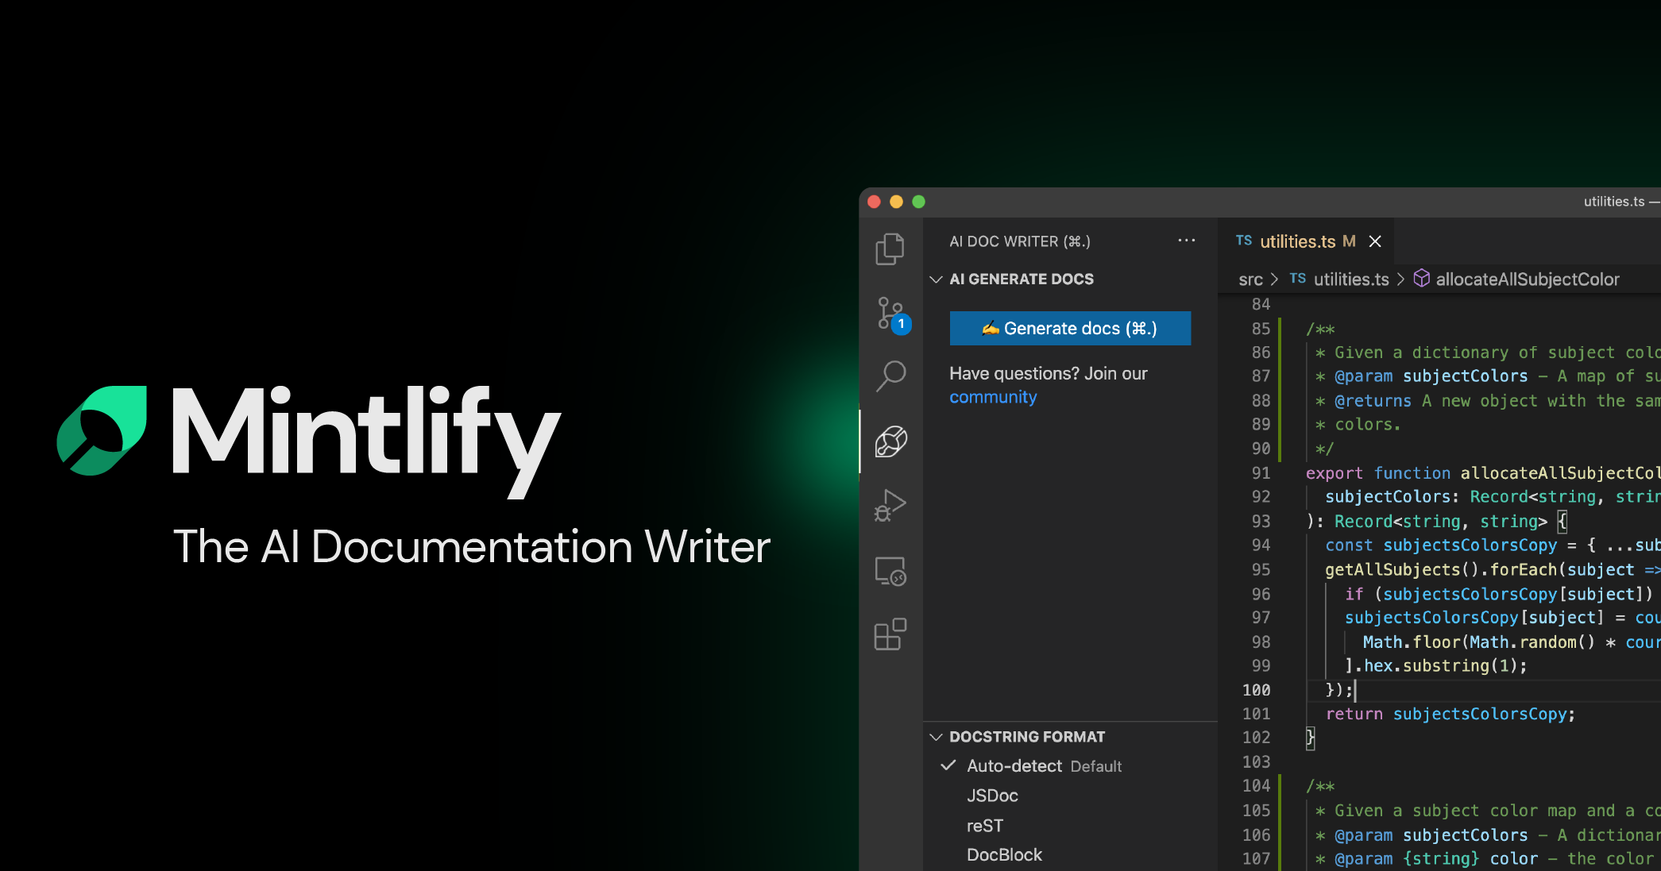This screenshot has width=1661, height=871.
Task: Open the Remote Explorer icon
Action: (890, 571)
